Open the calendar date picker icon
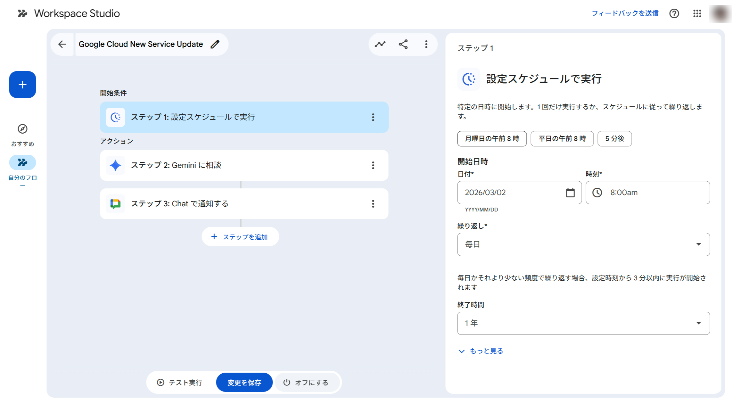 (x=570, y=193)
